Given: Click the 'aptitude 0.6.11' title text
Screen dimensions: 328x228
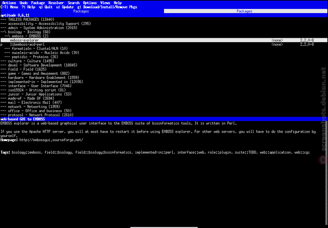Looking at the screenshot, I should coord(15,16).
